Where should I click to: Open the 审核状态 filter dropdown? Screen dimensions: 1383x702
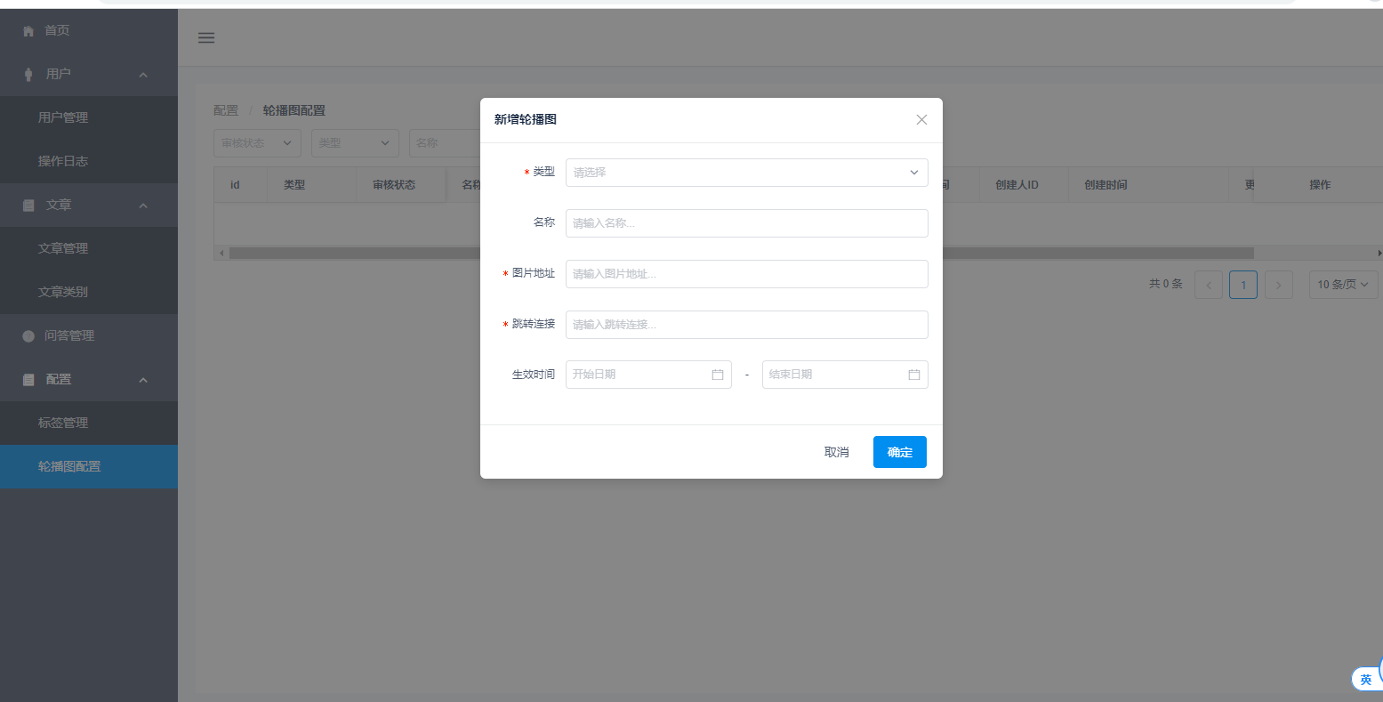(257, 142)
